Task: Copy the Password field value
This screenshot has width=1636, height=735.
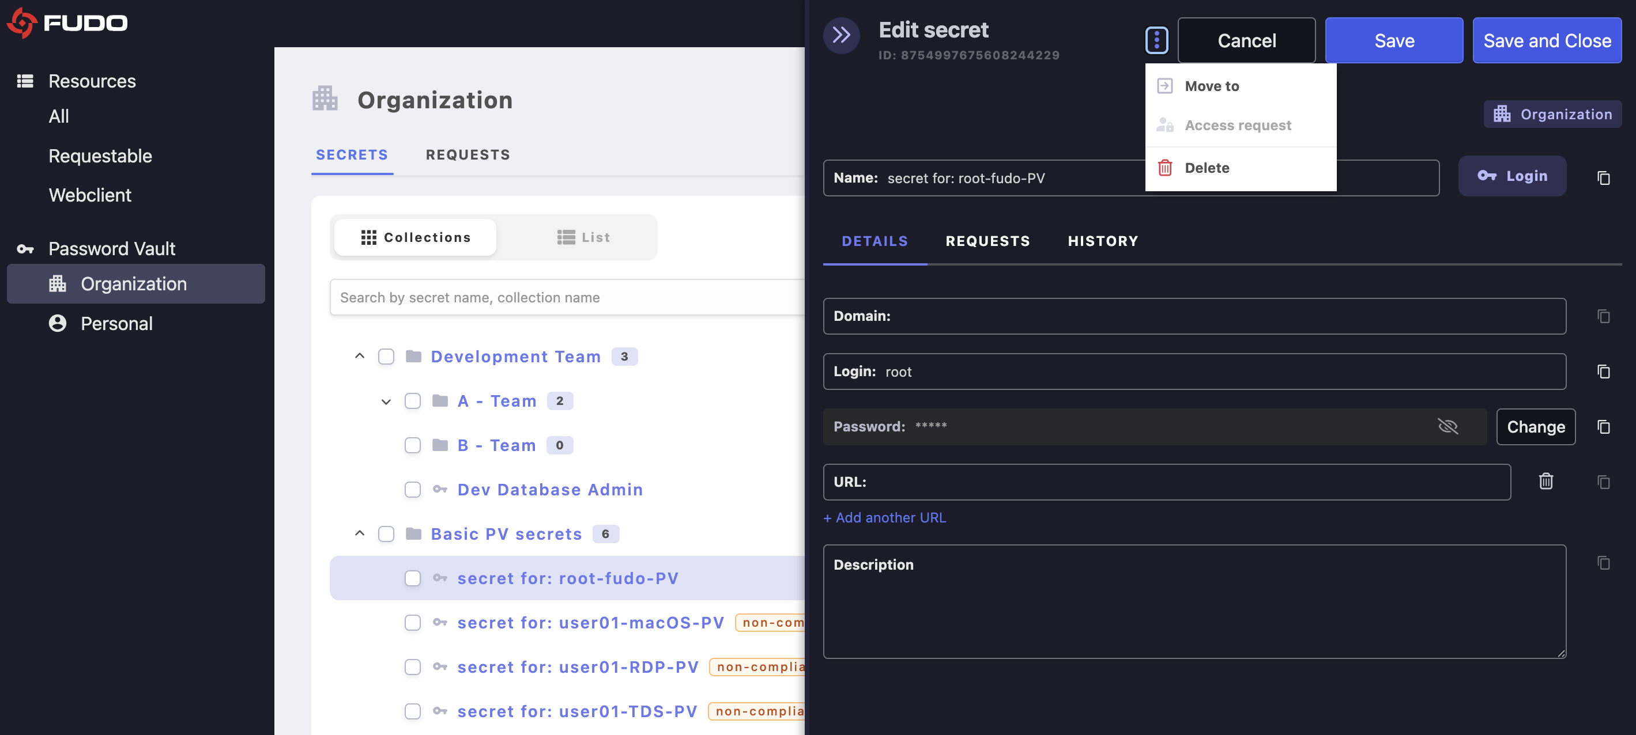Action: pyautogui.click(x=1603, y=426)
